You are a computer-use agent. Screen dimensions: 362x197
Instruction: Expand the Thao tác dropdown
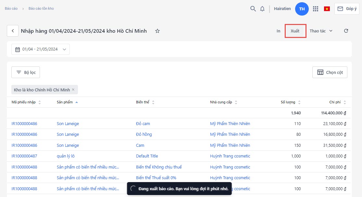(321, 31)
